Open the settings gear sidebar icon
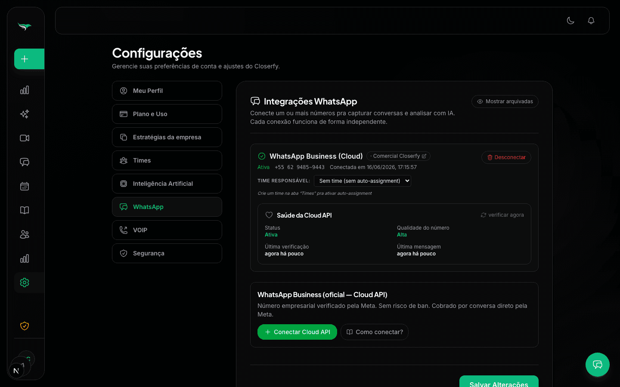Image resolution: width=620 pixels, height=387 pixels. pos(25,283)
